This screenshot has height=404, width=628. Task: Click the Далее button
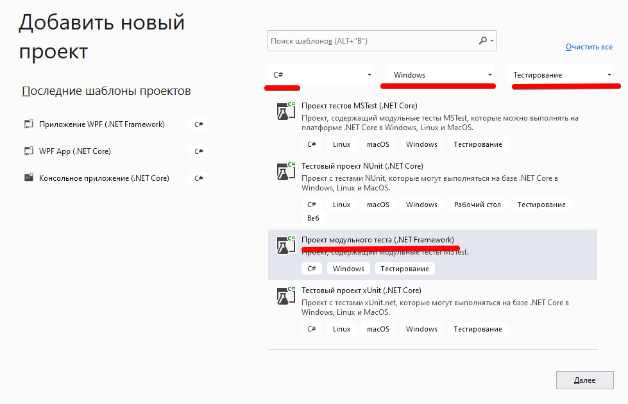pos(584,380)
